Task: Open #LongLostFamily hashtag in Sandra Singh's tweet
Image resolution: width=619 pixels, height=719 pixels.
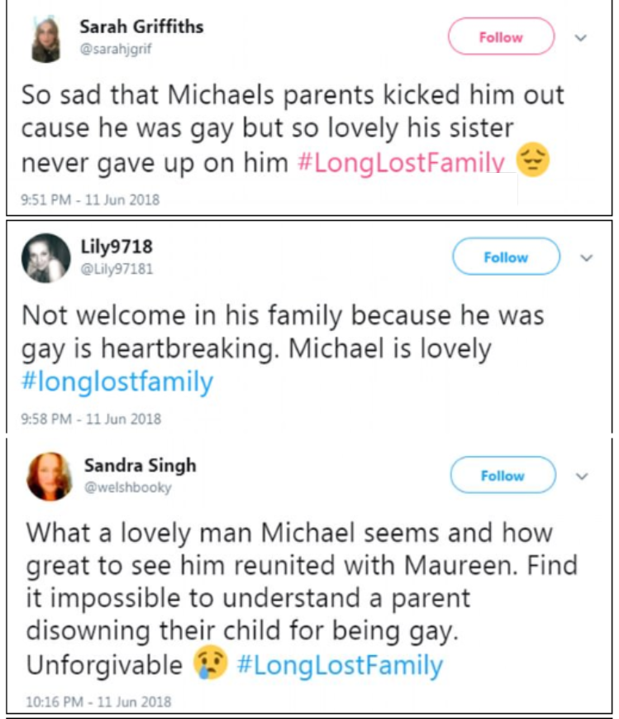Action: click(340, 665)
